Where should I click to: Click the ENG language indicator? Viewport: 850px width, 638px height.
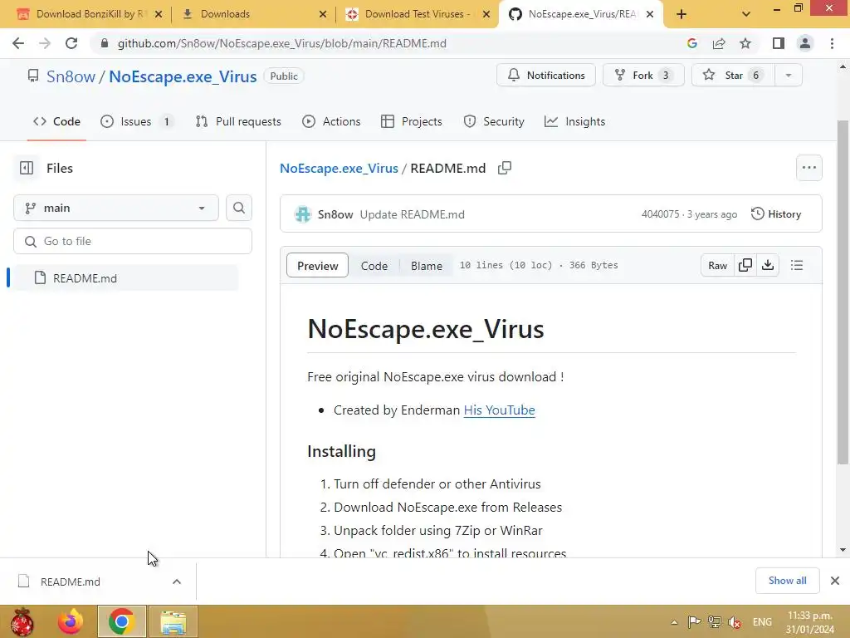762,622
